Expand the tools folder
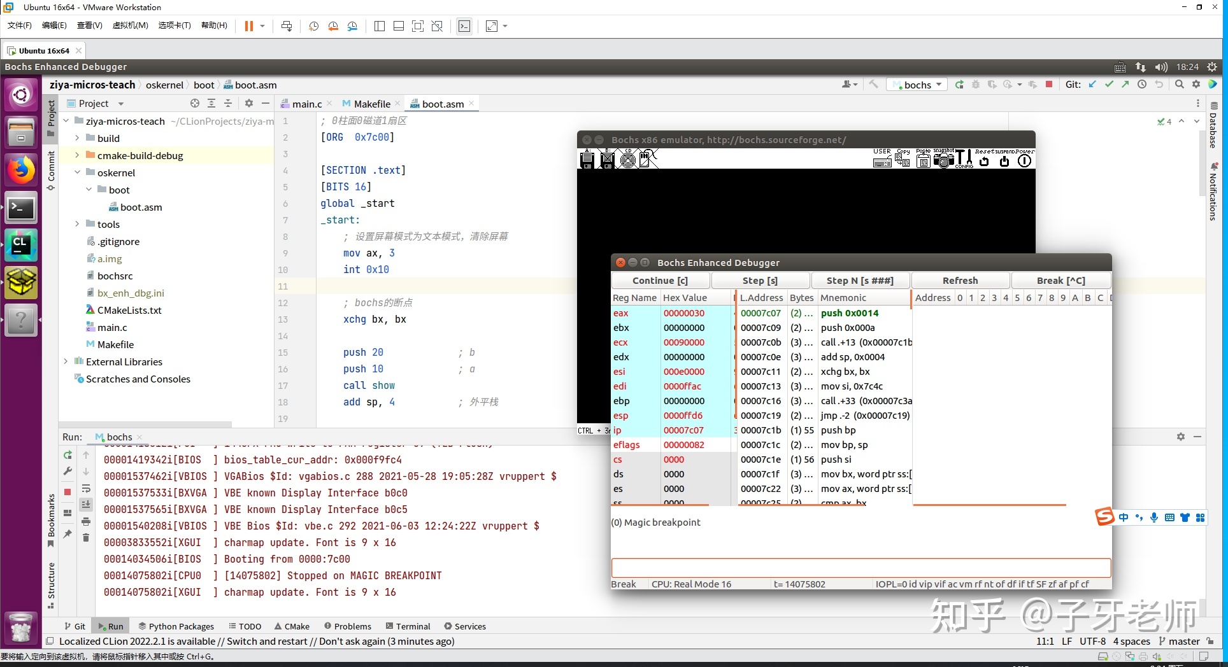This screenshot has height=667, width=1228. pos(77,224)
